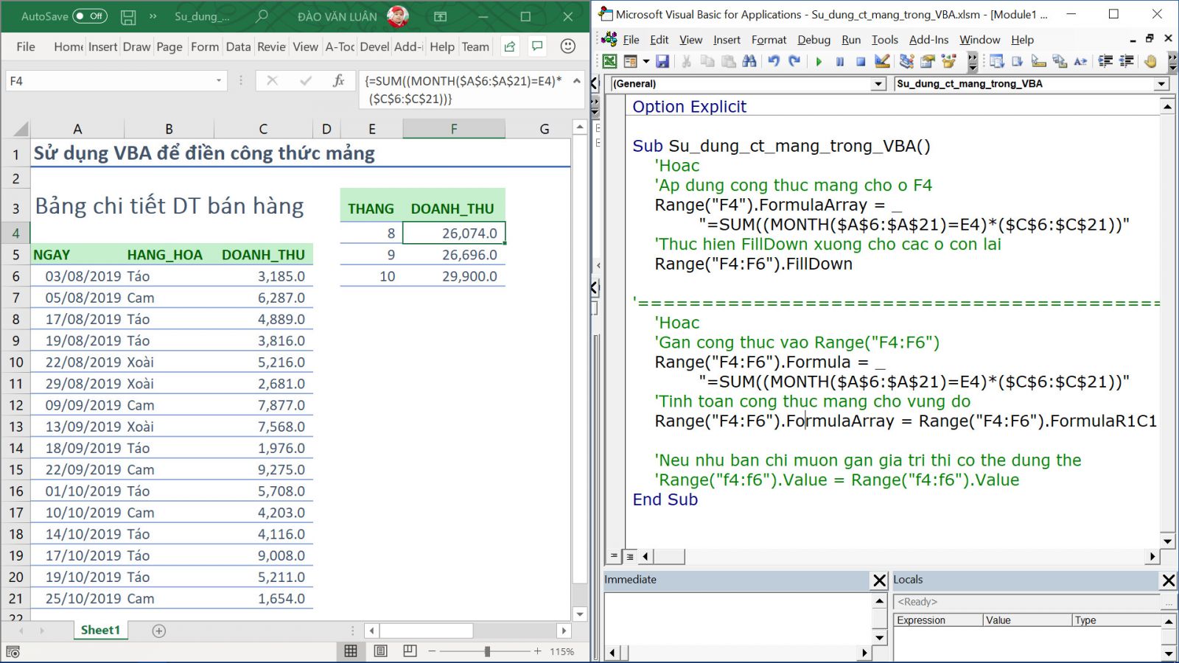This screenshot has width=1179, height=663.
Task: Click cell F4 in the Excel worksheet
Action: 454,232
